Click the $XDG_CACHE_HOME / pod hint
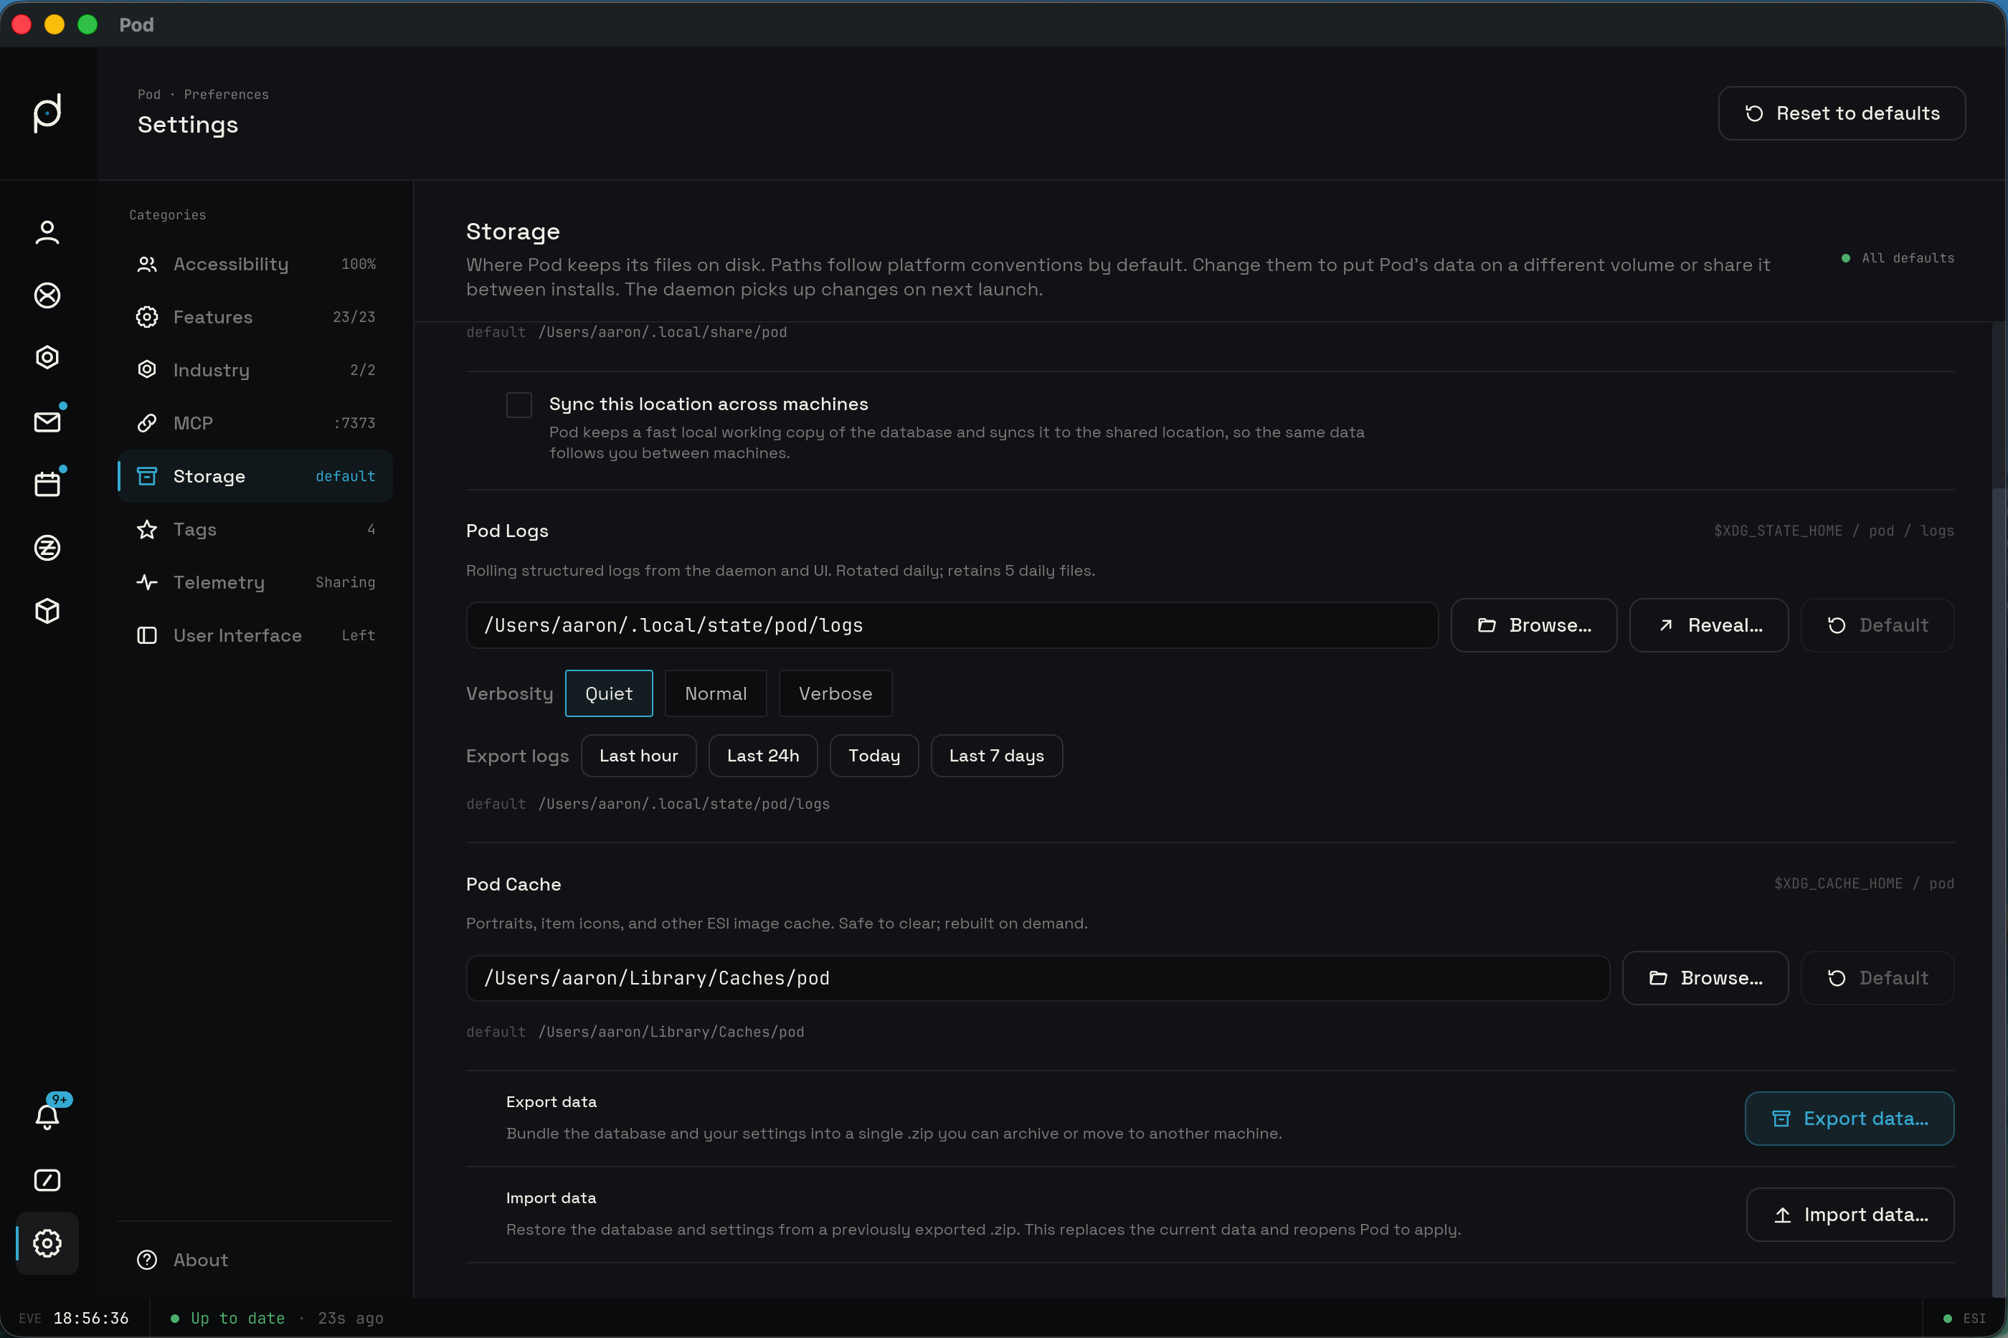Screen dimensions: 2008x1338 1864,884
